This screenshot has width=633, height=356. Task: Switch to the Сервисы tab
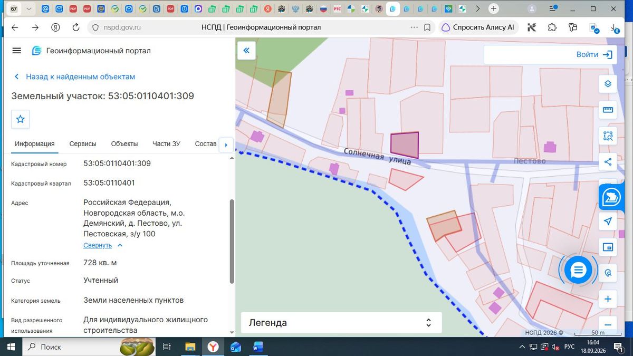pos(83,144)
